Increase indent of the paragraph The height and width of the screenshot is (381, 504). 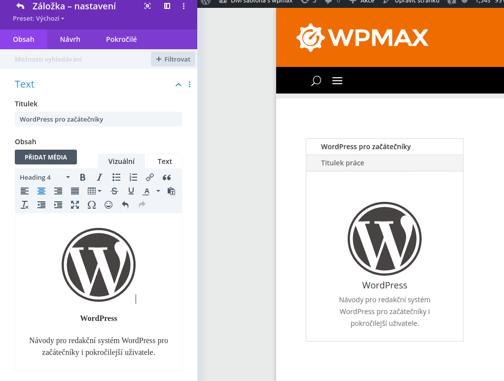tap(58, 205)
